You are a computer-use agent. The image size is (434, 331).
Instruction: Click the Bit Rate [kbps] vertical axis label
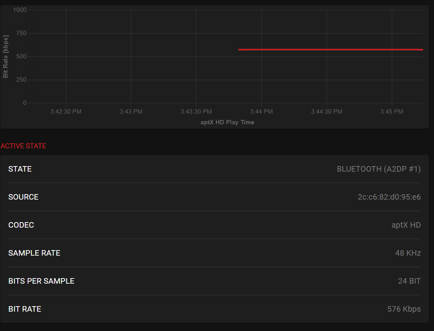pos(6,56)
